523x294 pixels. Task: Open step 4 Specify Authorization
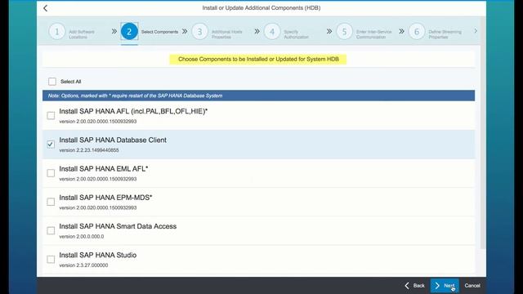[x=272, y=32]
